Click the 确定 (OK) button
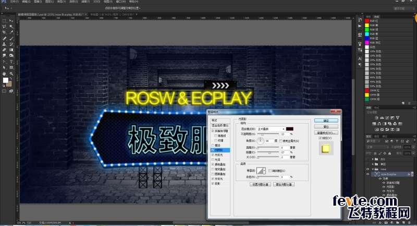Image resolution: width=417 pixels, height=226 pixels. coord(327,120)
